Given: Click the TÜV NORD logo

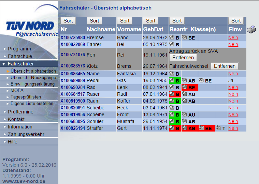Looking at the screenshot, I should click(30, 26).
